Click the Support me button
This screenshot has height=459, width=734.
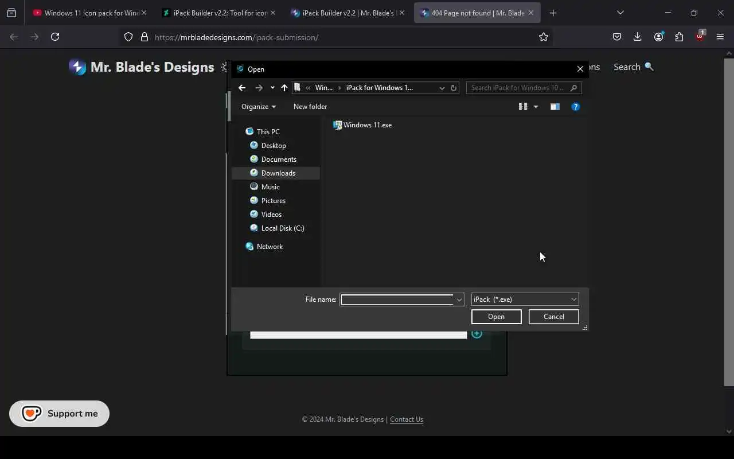(x=59, y=414)
